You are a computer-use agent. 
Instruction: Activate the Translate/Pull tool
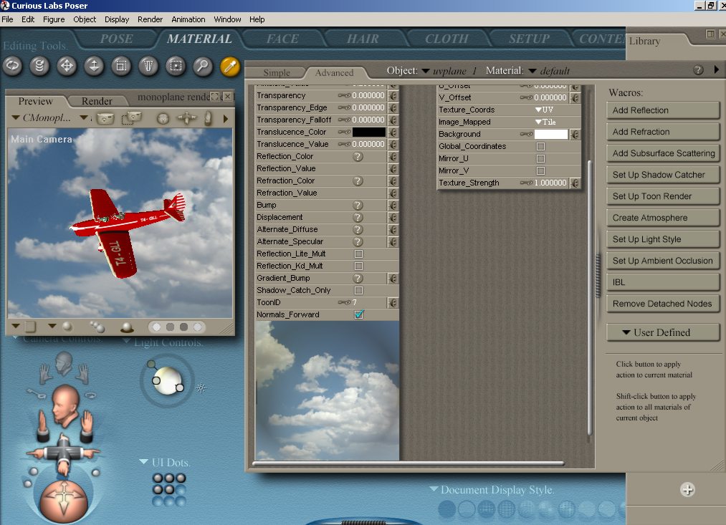point(67,66)
